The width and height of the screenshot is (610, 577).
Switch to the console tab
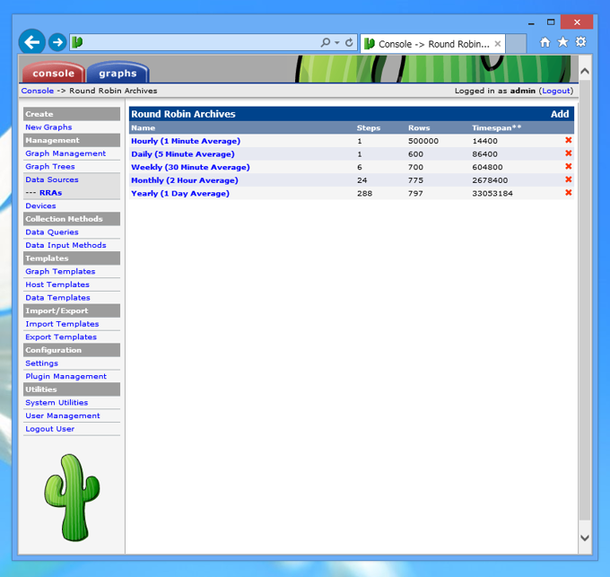coord(53,74)
